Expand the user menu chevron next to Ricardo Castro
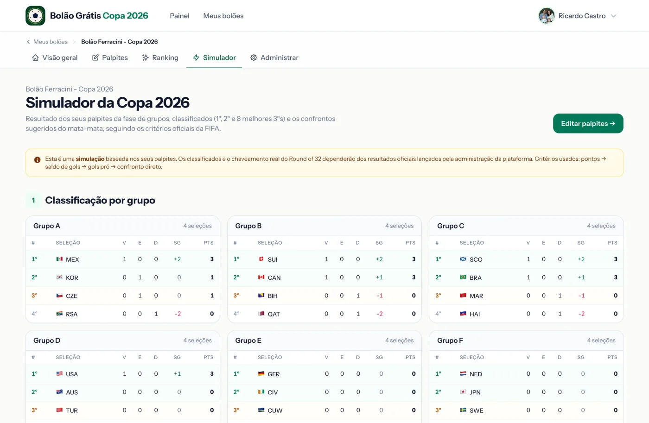The image size is (649, 423). coord(614,16)
